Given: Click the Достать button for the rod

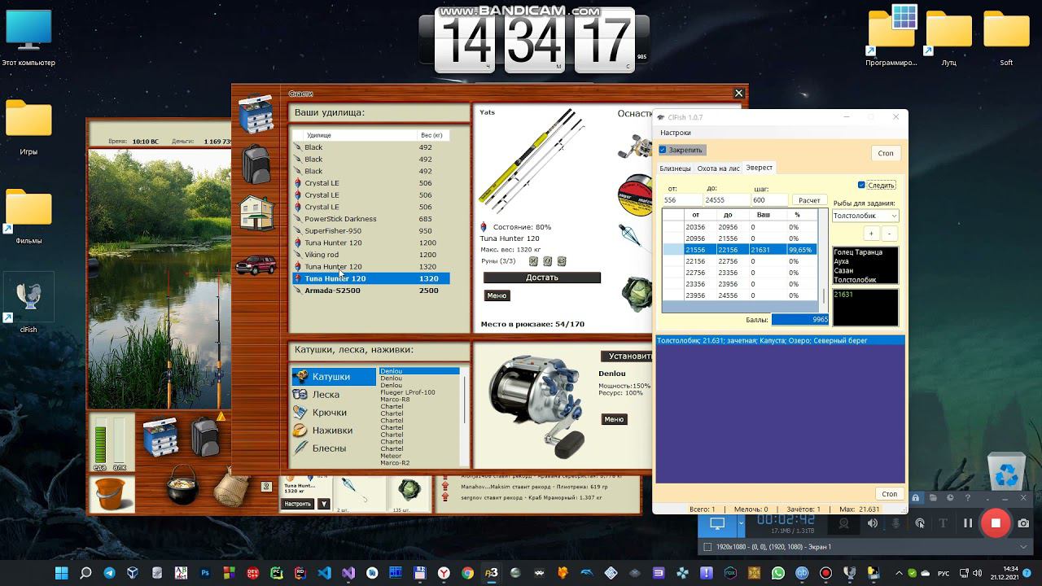Looking at the screenshot, I should click(x=542, y=278).
